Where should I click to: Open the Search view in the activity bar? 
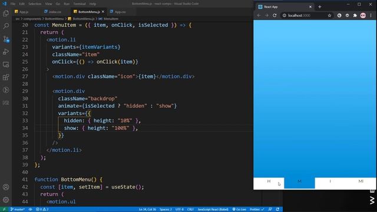6,26
